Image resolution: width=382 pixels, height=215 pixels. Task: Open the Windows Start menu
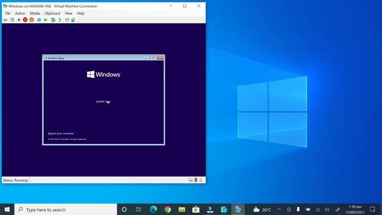click(7, 210)
